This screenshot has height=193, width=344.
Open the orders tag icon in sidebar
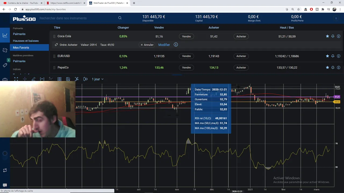click(x=5, y=65)
